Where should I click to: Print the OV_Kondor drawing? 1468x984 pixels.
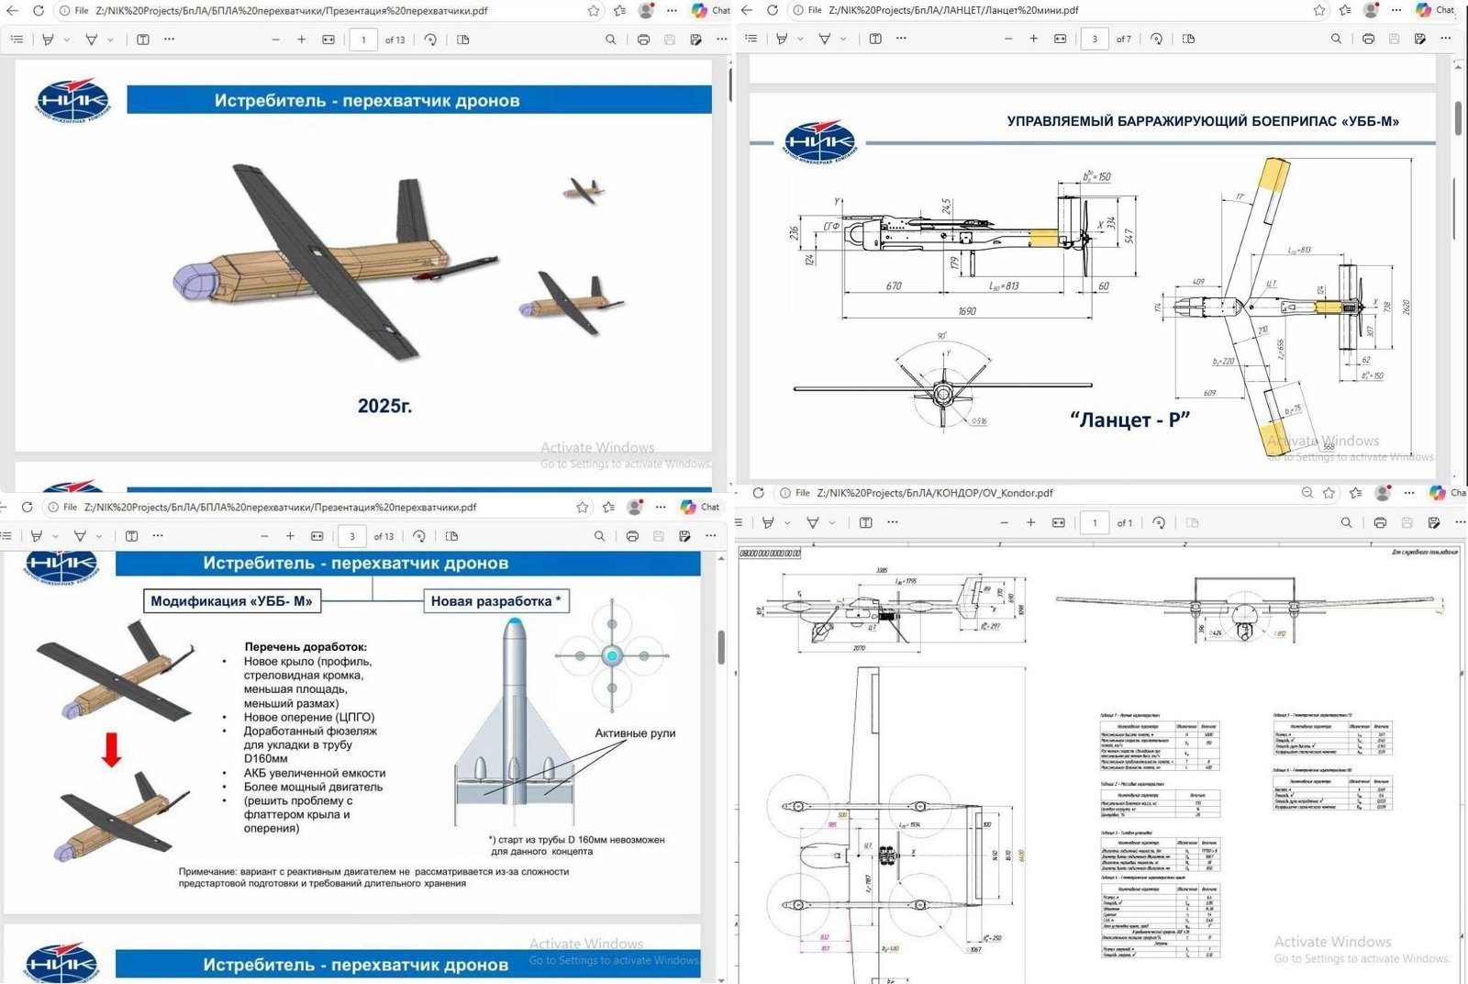(1380, 522)
